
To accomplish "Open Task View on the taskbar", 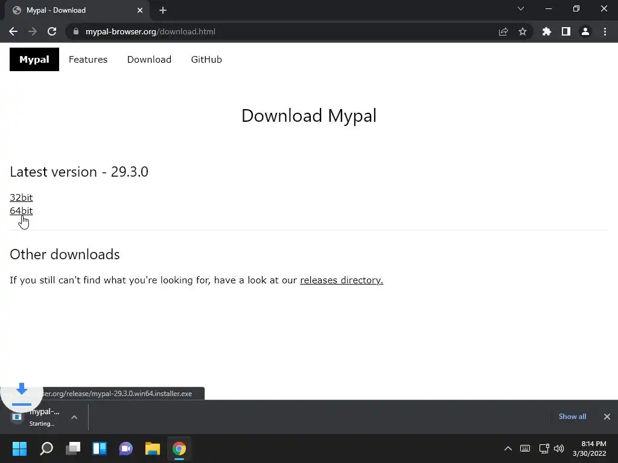I will click(73, 449).
